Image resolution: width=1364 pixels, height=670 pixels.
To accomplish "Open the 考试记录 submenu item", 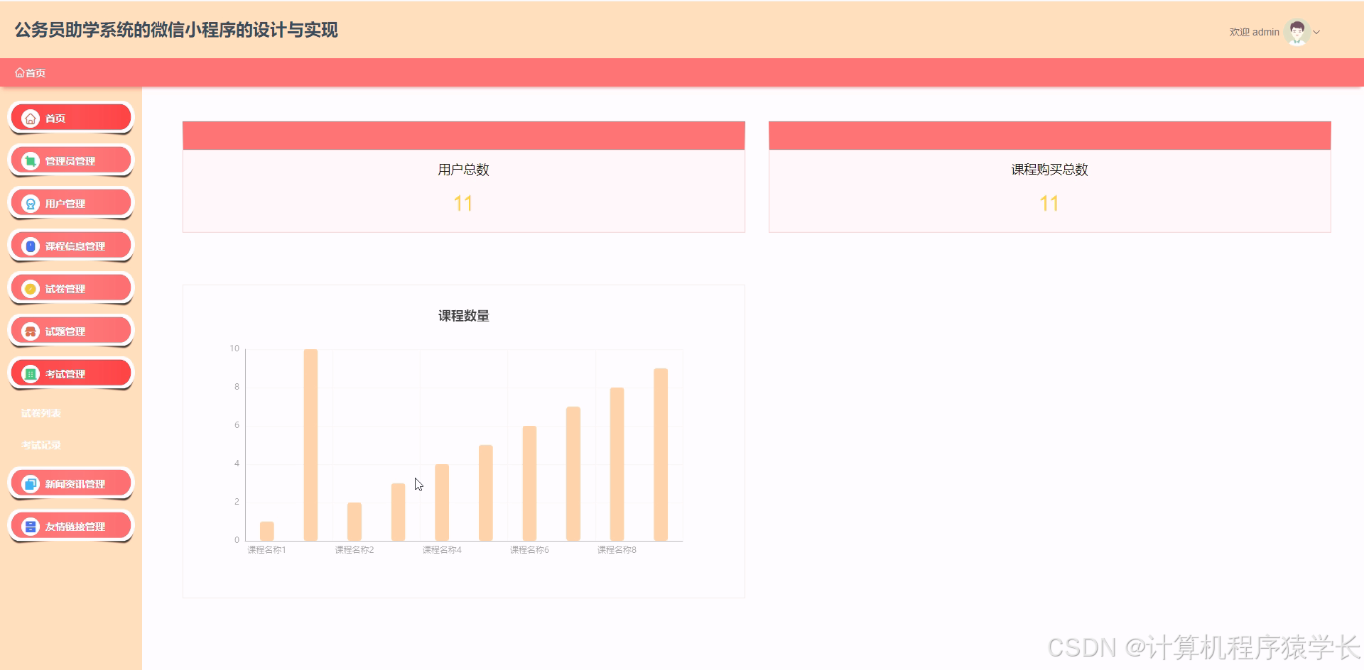I will click(41, 445).
